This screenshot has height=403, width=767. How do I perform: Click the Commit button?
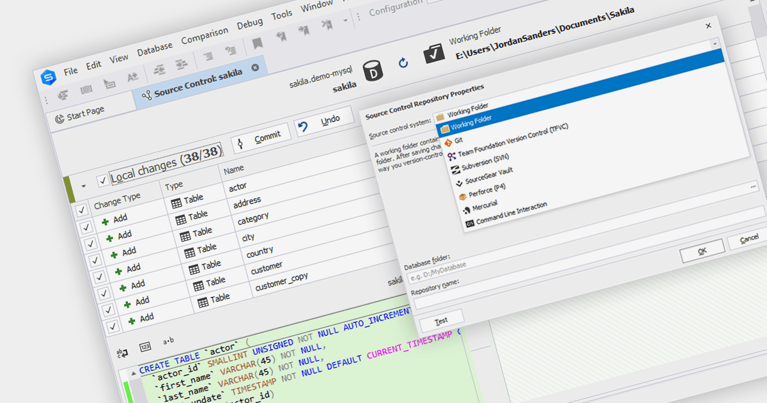click(261, 139)
